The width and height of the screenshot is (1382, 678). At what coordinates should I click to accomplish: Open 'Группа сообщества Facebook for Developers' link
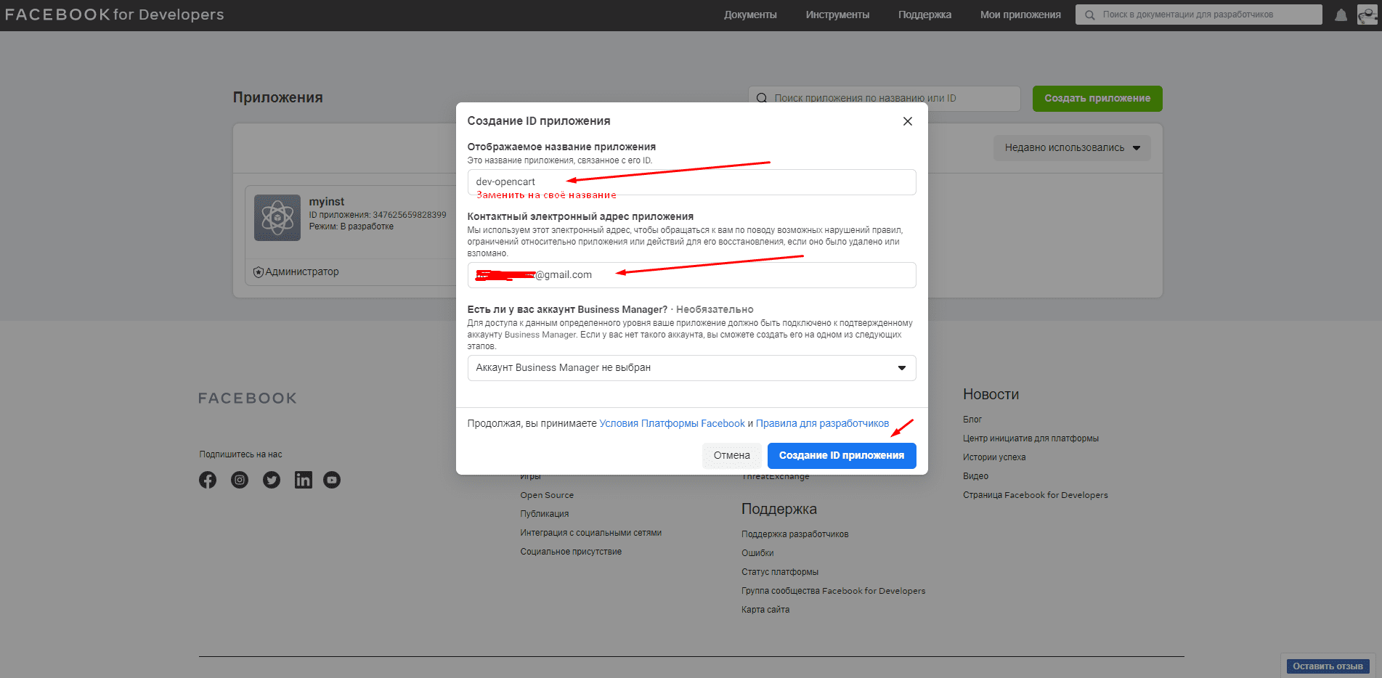833,591
